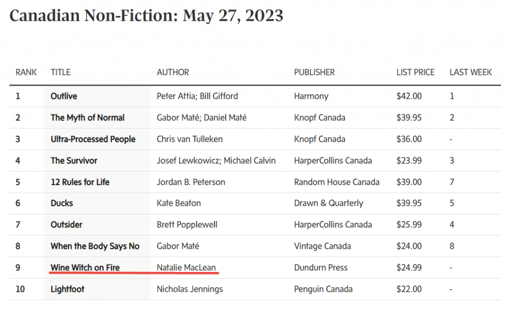Select Wine Witch on Fire title
The width and height of the screenshot is (507, 314).
click(85, 268)
